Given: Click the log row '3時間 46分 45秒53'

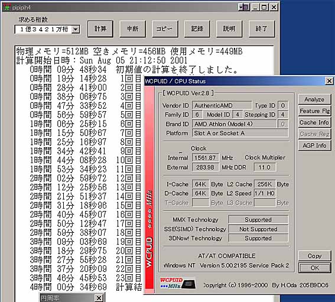Looking at the screenshot, I should [x=68, y=278].
